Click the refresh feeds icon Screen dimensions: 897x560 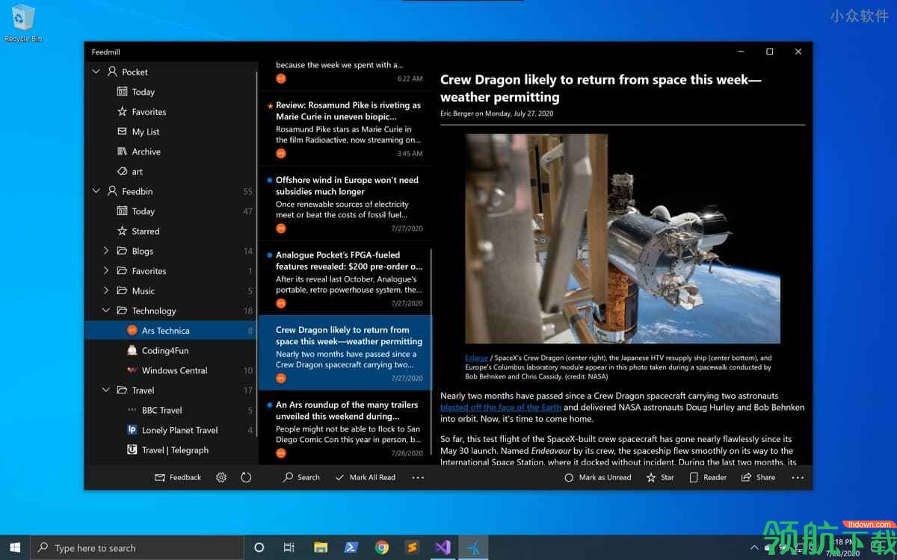[x=246, y=477]
